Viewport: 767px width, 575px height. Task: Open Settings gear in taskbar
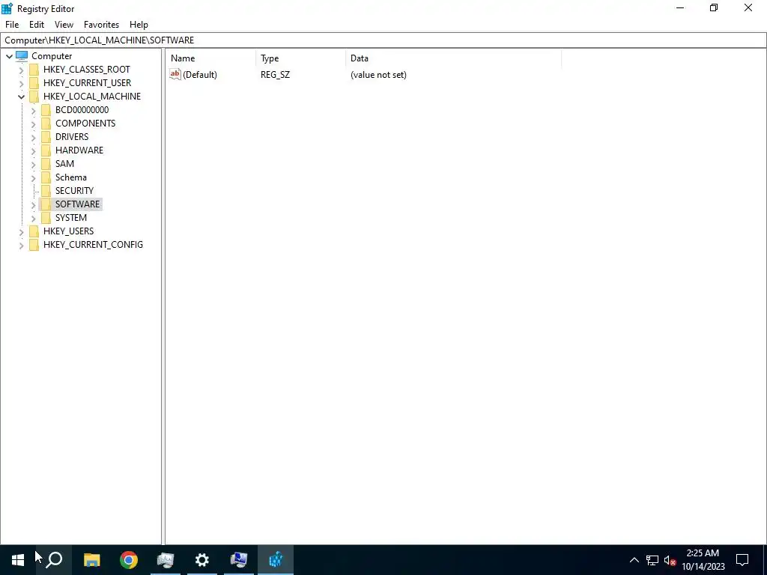coord(202,560)
